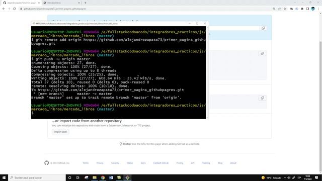Switch to Git Bash on the taskbar
The height and width of the screenshot is (181, 322).
(x=127, y=177)
